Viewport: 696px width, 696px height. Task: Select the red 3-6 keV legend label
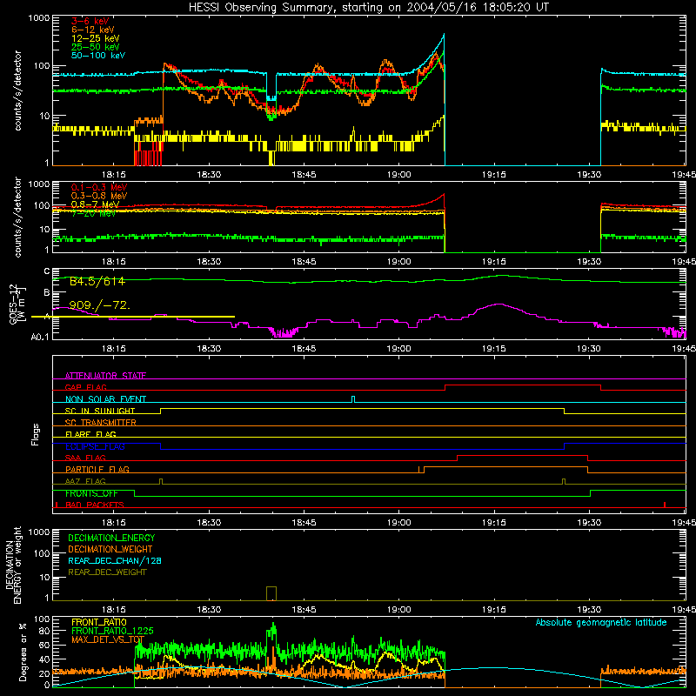click(90, 21)
